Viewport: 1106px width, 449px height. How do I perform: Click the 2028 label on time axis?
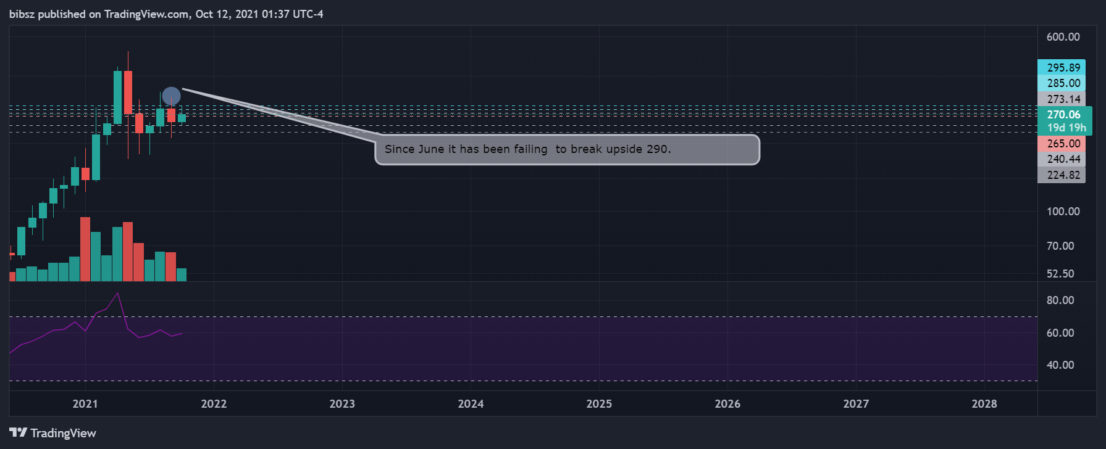(984, 404)
